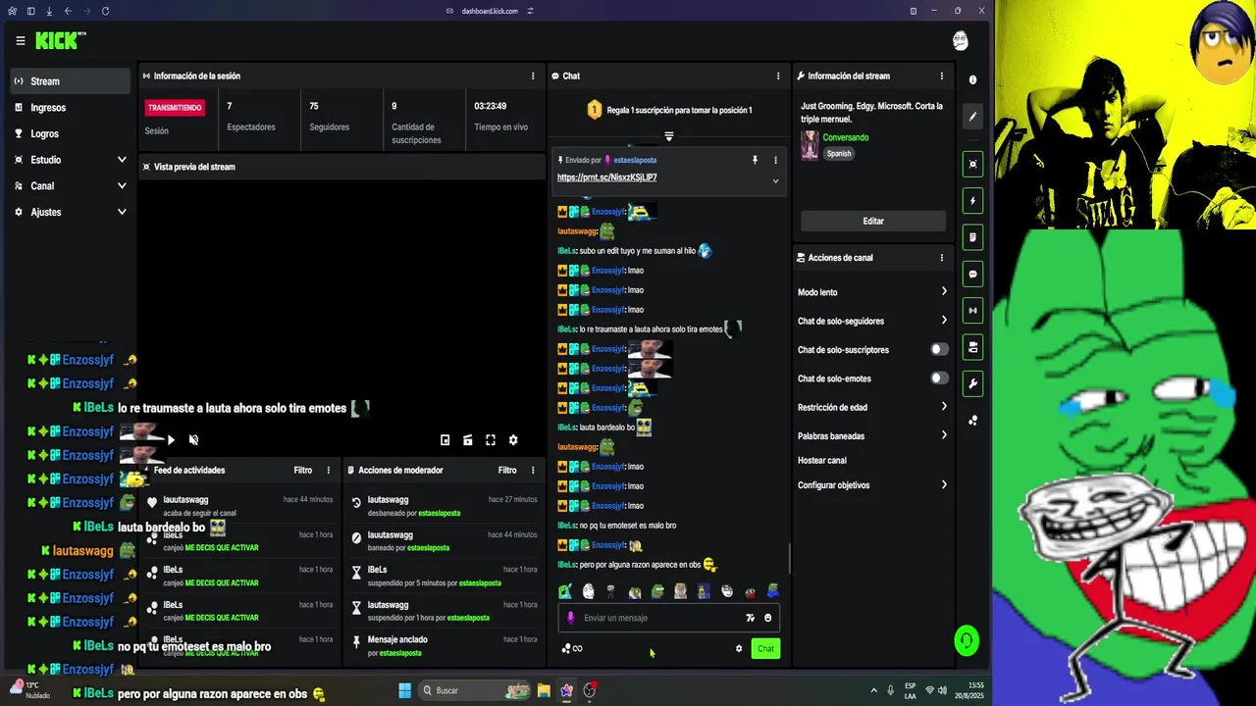Expand the pinned message with its chevron
The width and height of the screenshot is (1256, 706).
(x=775, y=180)
